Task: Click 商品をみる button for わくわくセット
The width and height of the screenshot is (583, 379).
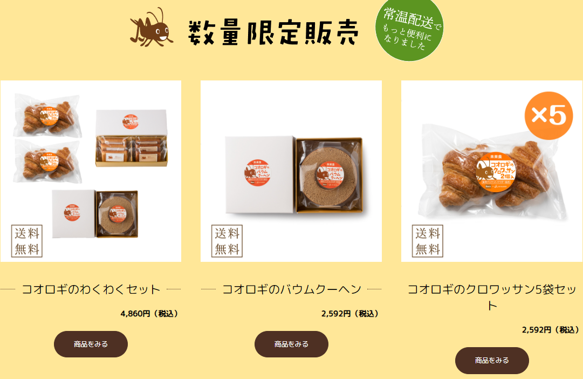Action: coord(91,344)
